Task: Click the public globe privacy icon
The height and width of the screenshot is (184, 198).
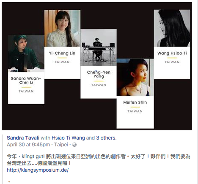Action: [74, 145]
